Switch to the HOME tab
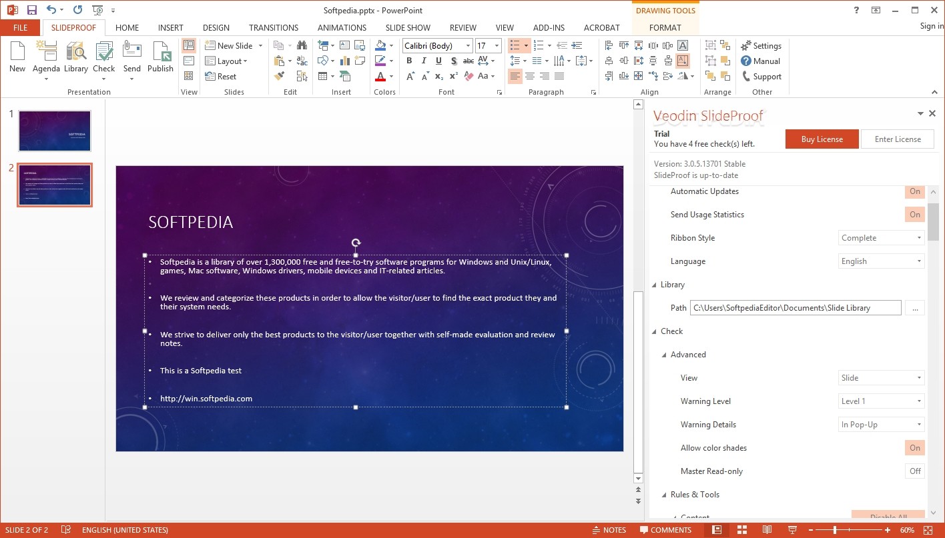Screen dimensions: 945x538 point(127,28)
